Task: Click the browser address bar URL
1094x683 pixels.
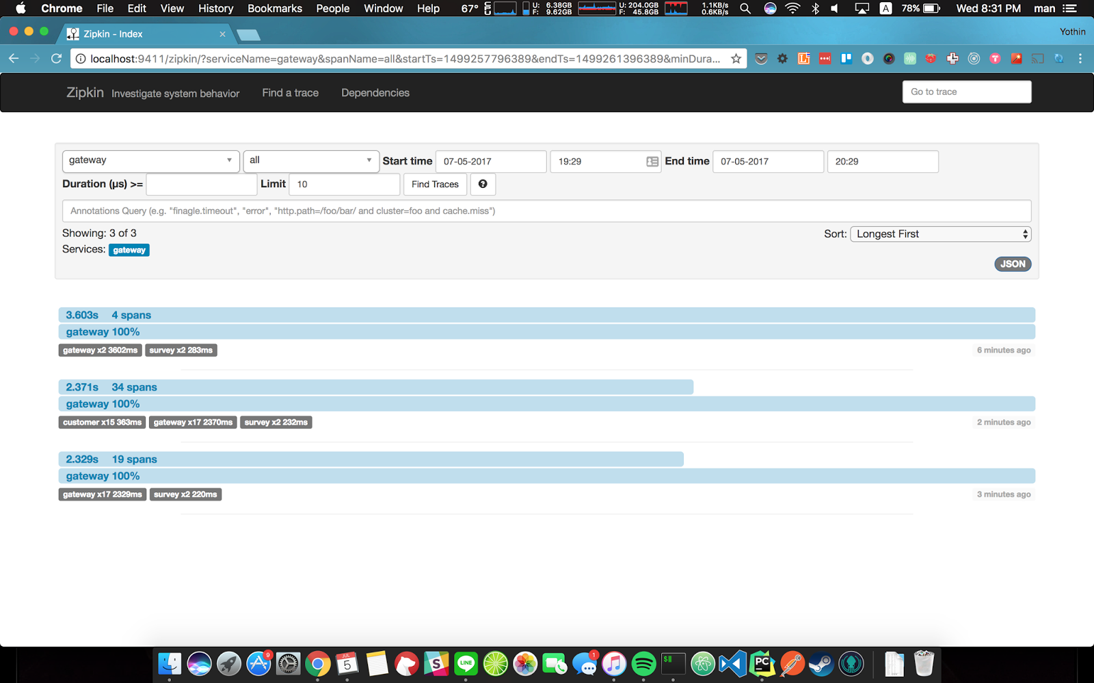Action: 405,59
